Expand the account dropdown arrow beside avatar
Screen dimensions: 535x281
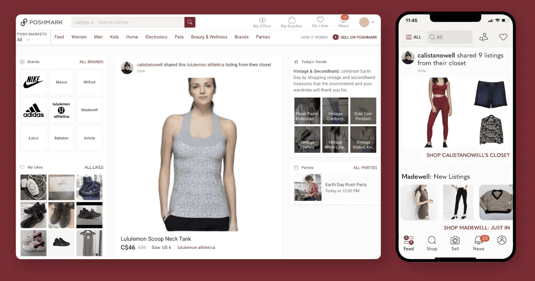click(373, 22)
